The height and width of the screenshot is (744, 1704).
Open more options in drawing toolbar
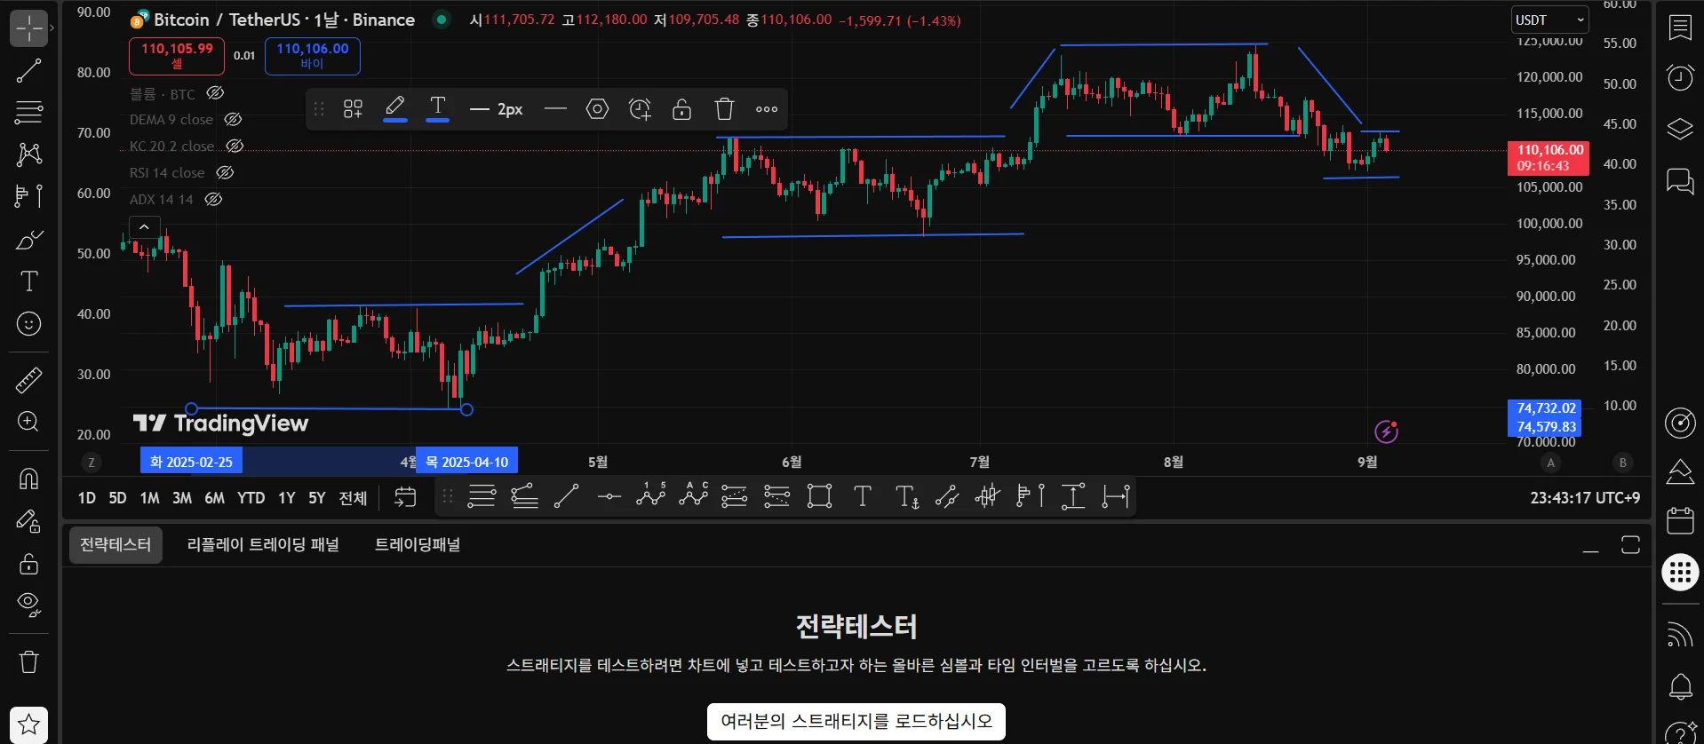click(x=767, y=109)
